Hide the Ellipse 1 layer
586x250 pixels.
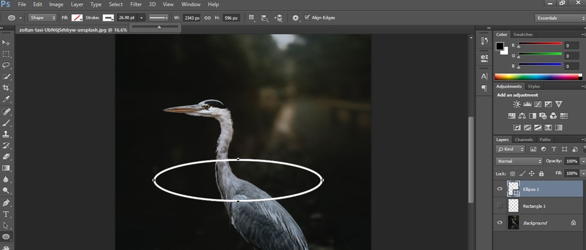(500, 189)
